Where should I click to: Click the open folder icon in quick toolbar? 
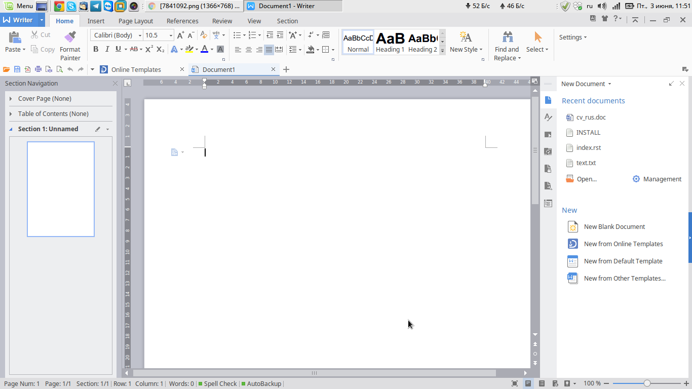[x=7, y=69]
